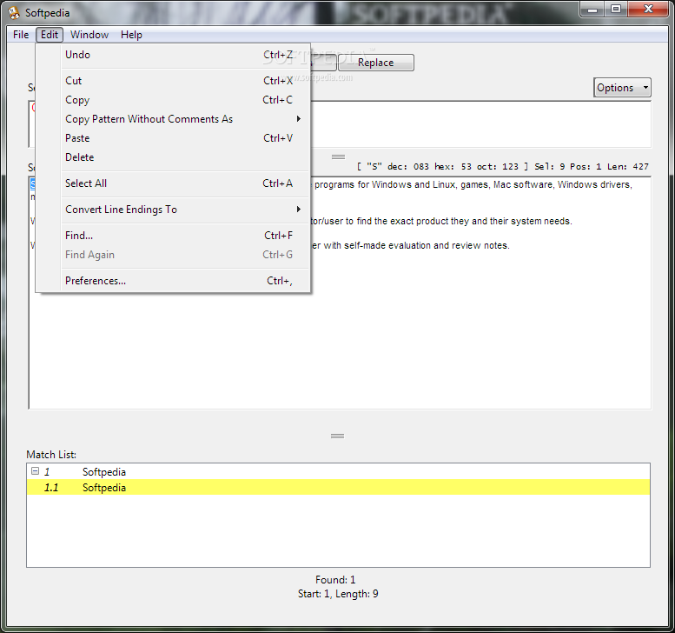The image size is (675, 633).
Task: Open the Find... dialog entry
Action: tap(185, 236)
